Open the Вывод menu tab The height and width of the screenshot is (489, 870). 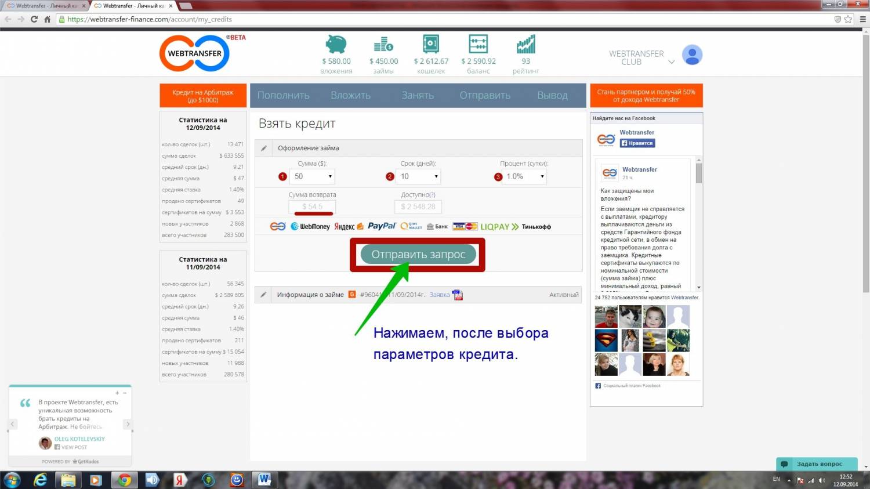click(x=552, y=95)
